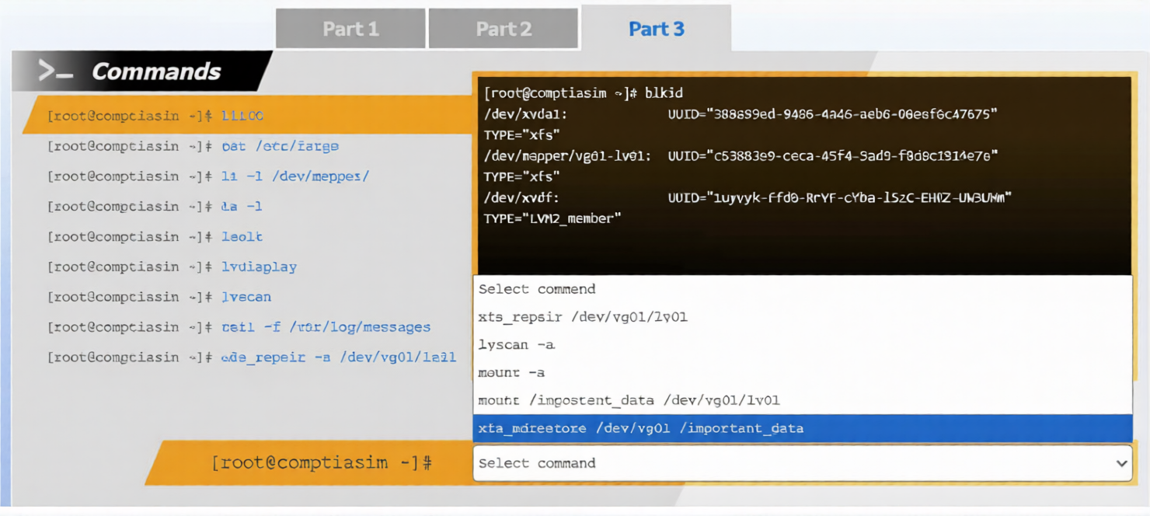Select the lvdisplay command
The image size is (1150, 516).
[259, 267]
